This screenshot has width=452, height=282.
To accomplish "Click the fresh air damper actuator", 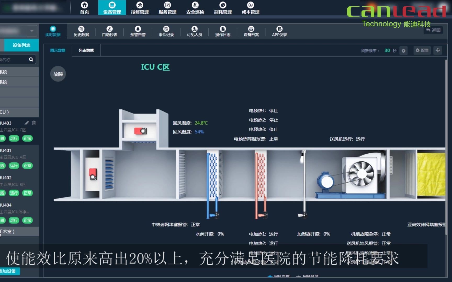I will pos(93,174).
